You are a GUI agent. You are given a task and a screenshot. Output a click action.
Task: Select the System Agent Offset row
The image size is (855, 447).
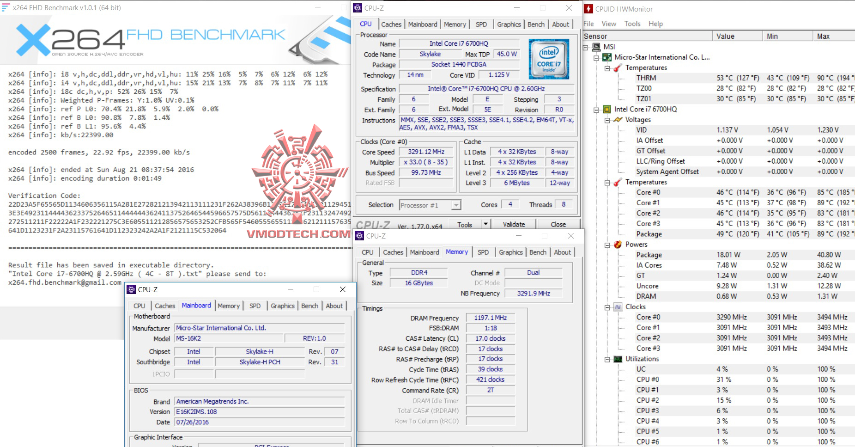tap(719, 171)
